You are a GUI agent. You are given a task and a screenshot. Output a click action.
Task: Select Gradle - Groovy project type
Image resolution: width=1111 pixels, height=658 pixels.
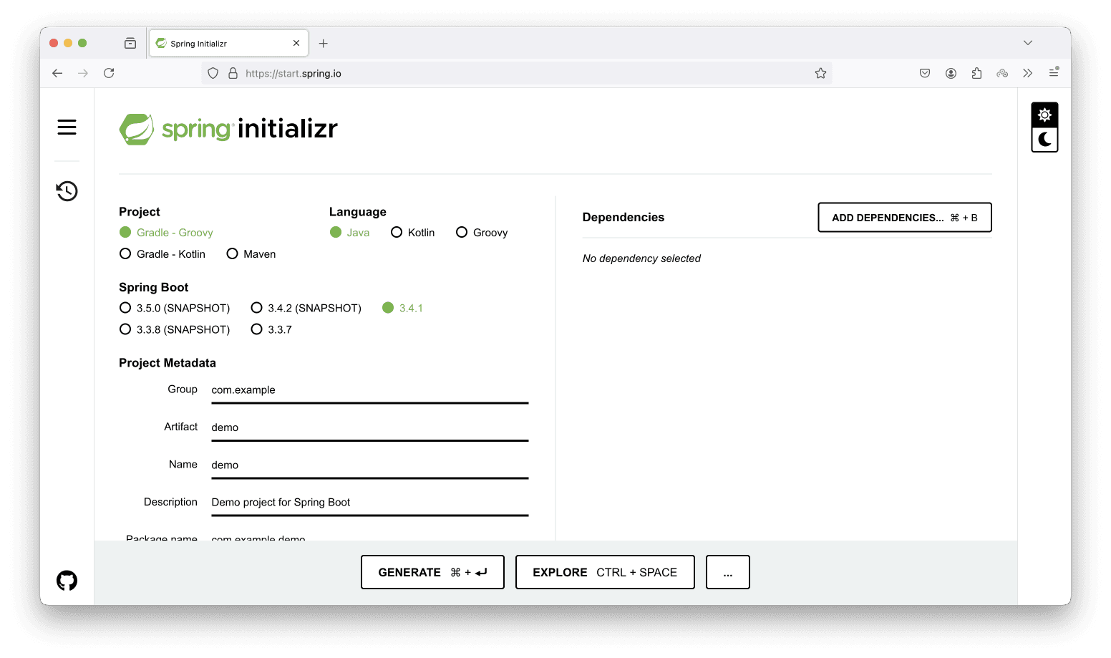pyautogui.click(x=166, y=233)
